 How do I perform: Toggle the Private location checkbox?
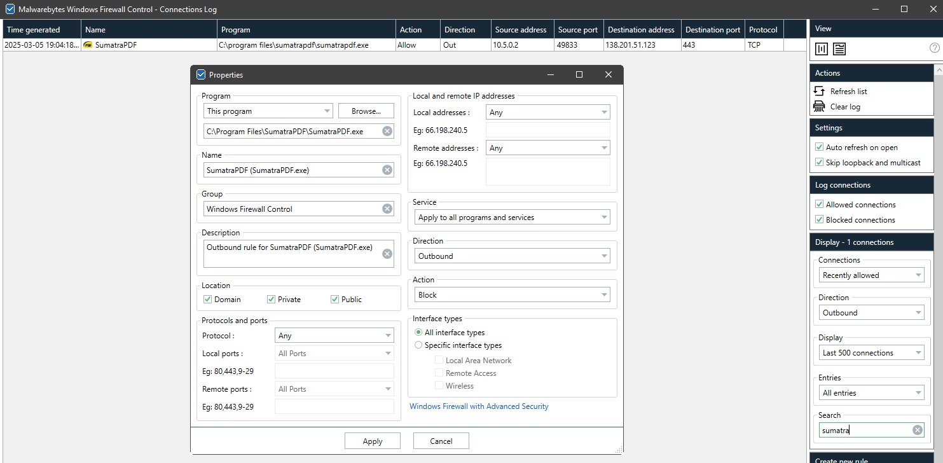[271, 299]
